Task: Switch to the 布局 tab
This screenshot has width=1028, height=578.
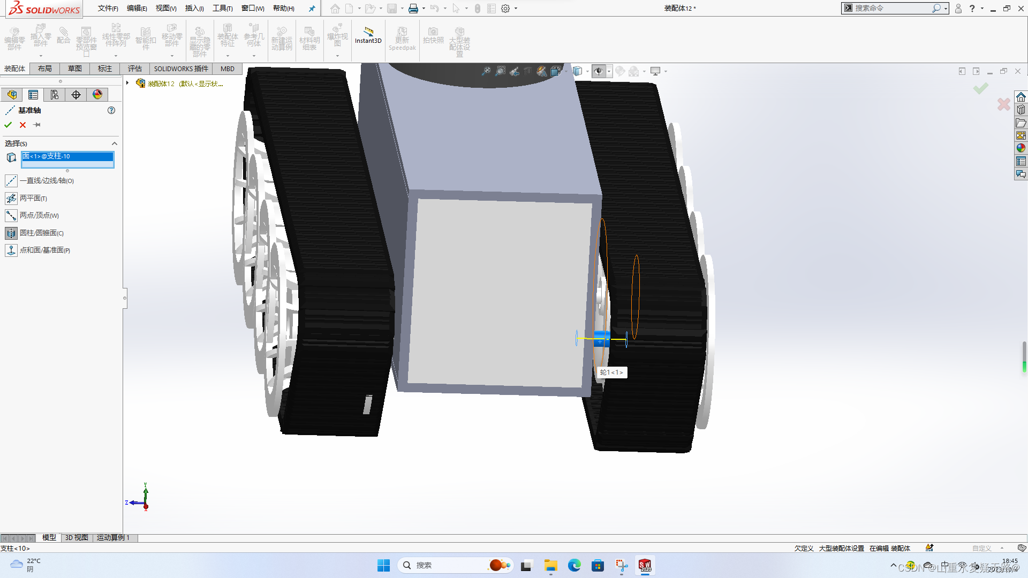Action: pyautogui.click(x=45, y=69)
